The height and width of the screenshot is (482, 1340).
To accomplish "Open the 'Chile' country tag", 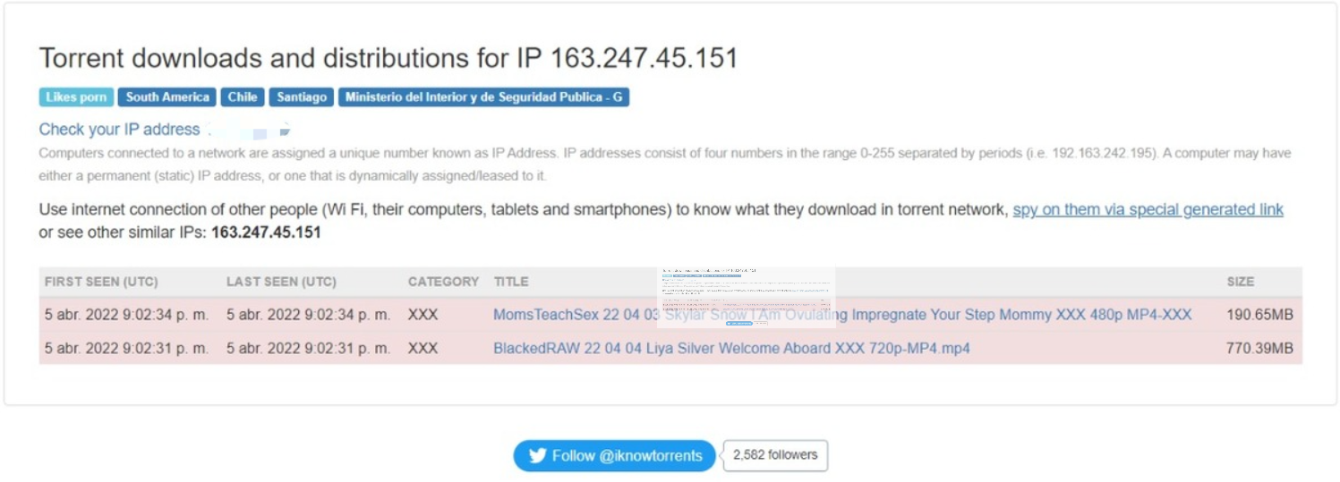I will [x=242, y=97].
